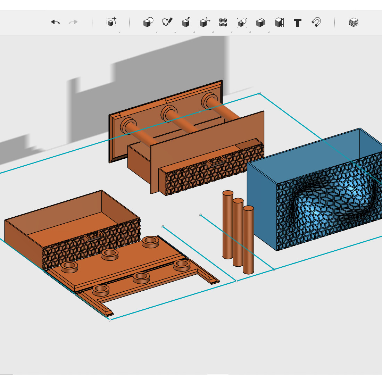
Task: Select the middle standing cylinder rod
Action: (238, 232)
